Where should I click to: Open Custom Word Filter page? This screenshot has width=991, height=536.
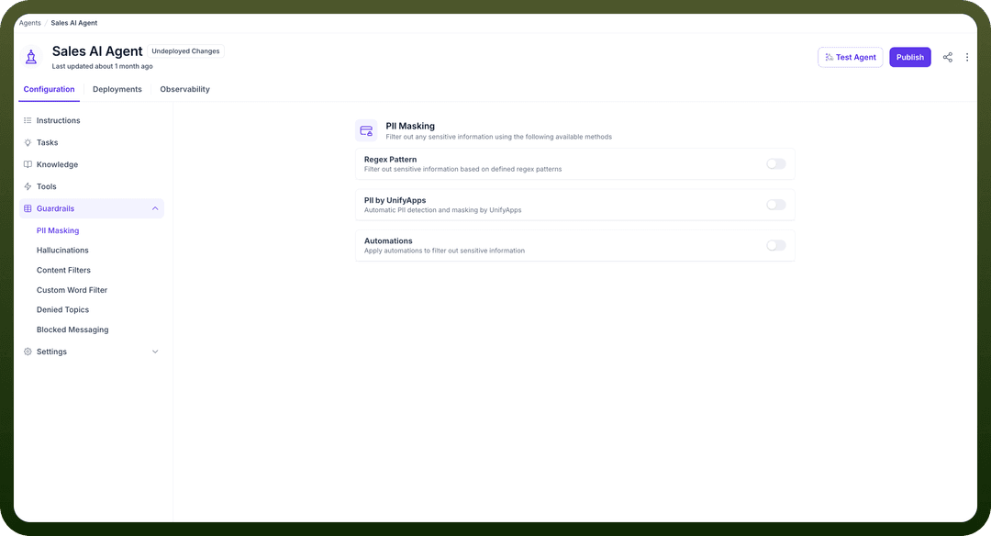pos(72,290)
